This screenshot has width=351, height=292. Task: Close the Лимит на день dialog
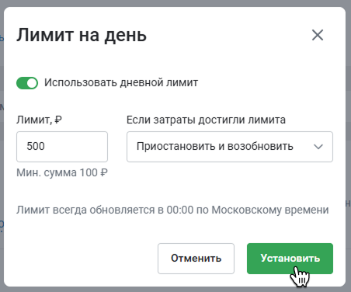click(x=318, y=35)
